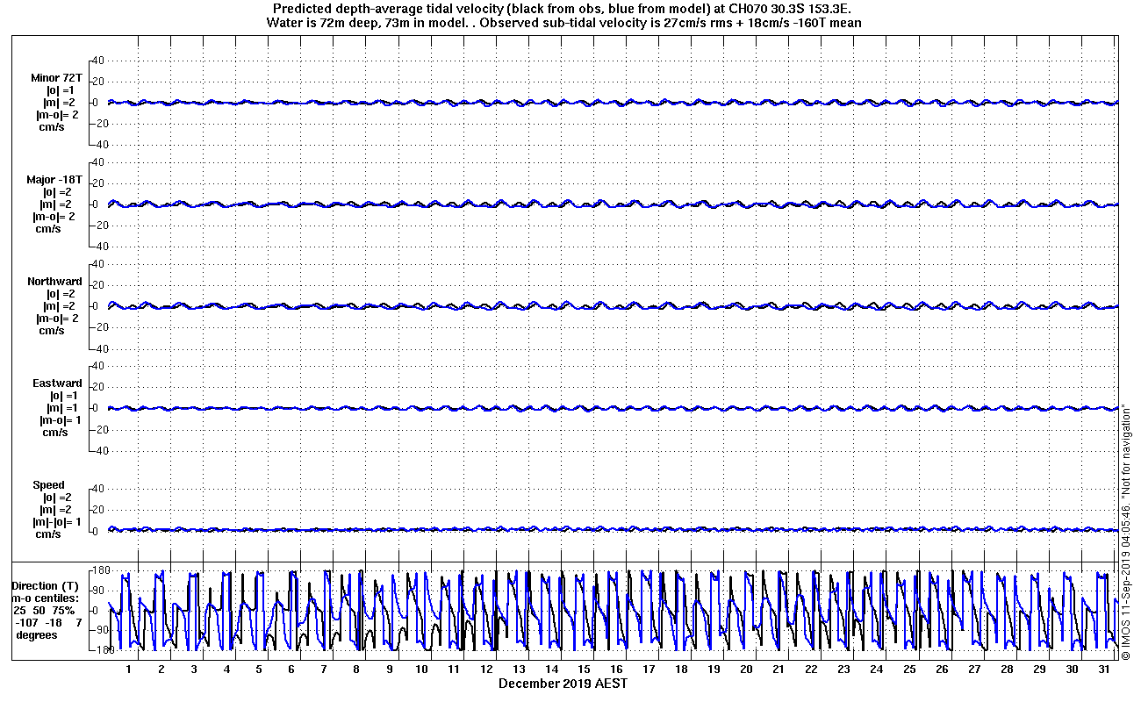Select the 'Direction (T)' panel label
This screenshot has width=1141, height=702.
[46, 586]
